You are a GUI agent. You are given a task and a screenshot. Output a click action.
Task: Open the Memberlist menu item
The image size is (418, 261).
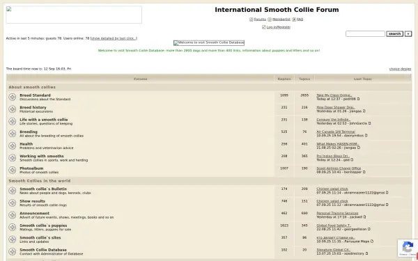tap(281, 19)
